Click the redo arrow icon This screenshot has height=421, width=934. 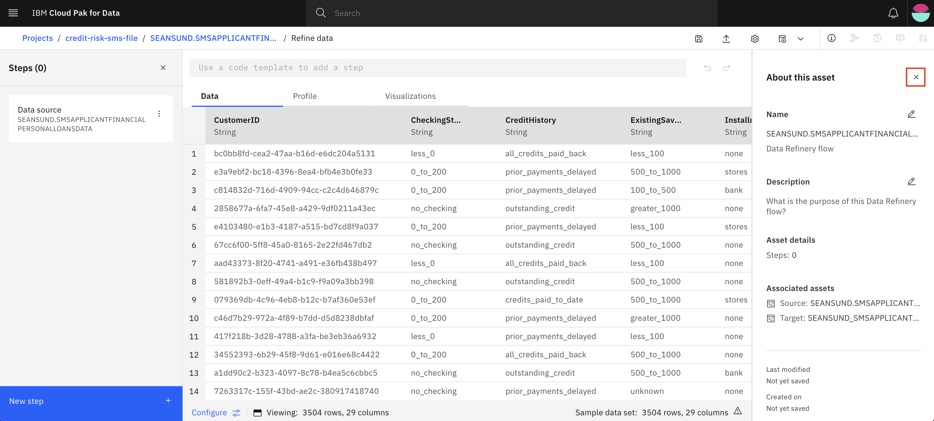[x=727, y=67]
